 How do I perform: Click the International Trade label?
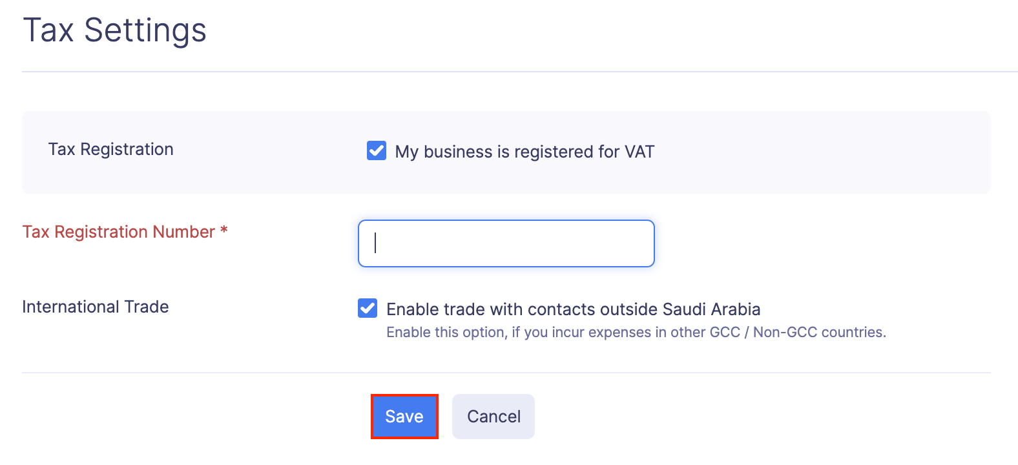pos(95,306)
